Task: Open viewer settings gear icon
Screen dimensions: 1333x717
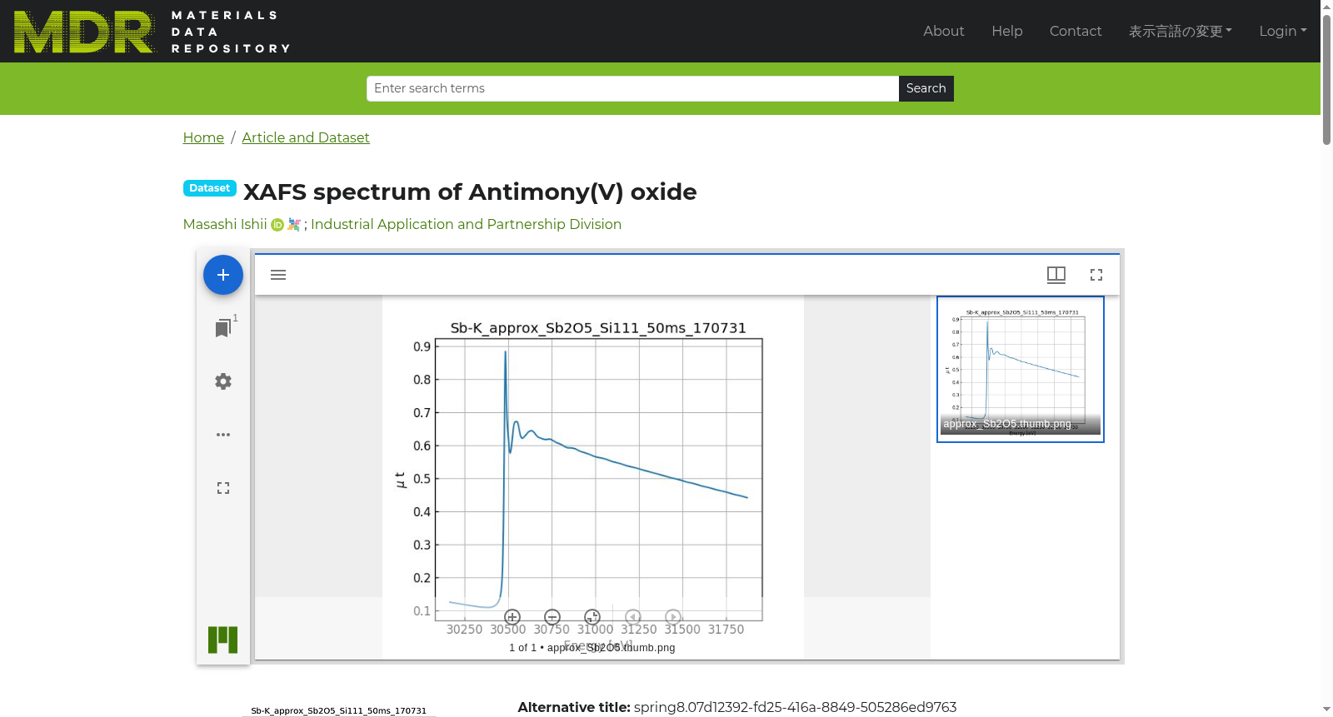Action: (x=223, y=381)
